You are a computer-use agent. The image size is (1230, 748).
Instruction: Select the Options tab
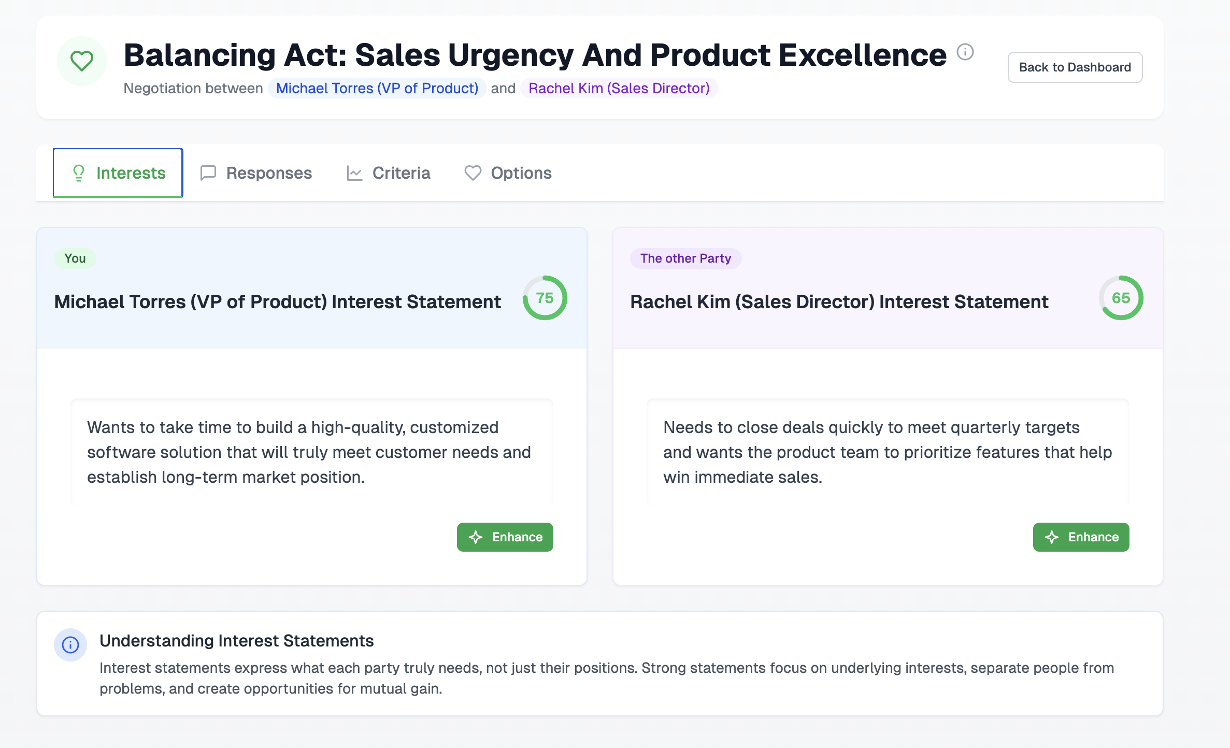508,173
